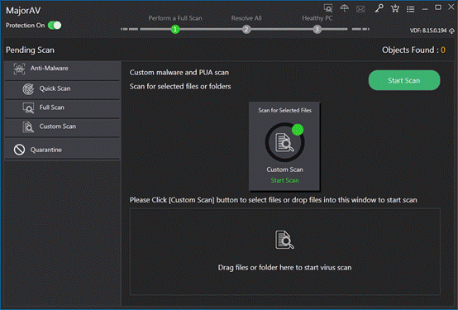Image resolution: width=458 pixels, height=310 pixels.
Task: Click the VDF update download icon
Action: [x=452, y=31]
